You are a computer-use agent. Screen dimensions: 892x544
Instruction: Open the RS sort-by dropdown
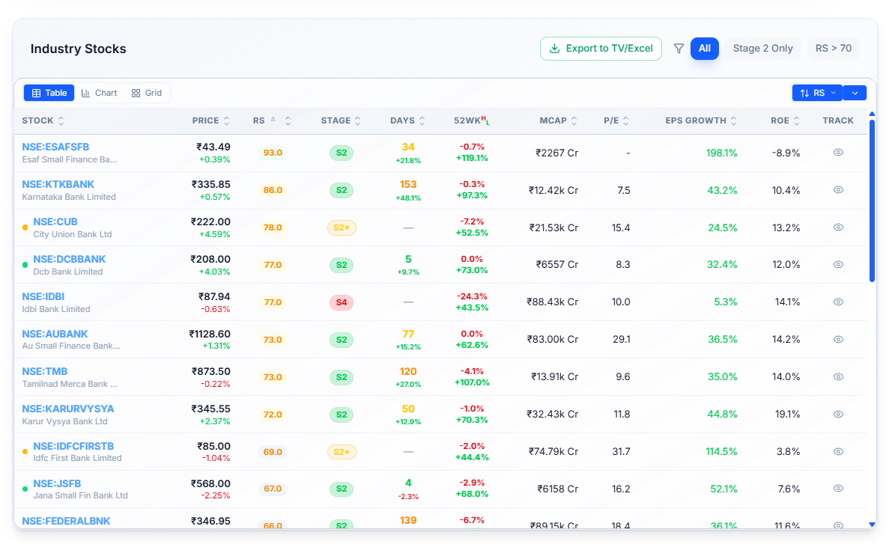point(817,93)
